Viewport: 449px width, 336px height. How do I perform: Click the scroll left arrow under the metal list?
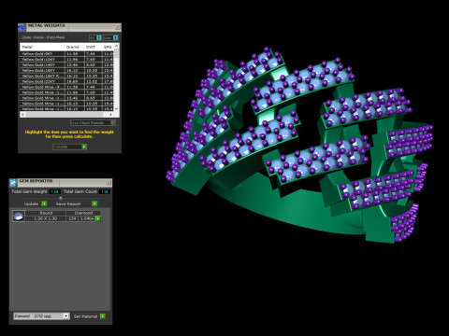22,115
